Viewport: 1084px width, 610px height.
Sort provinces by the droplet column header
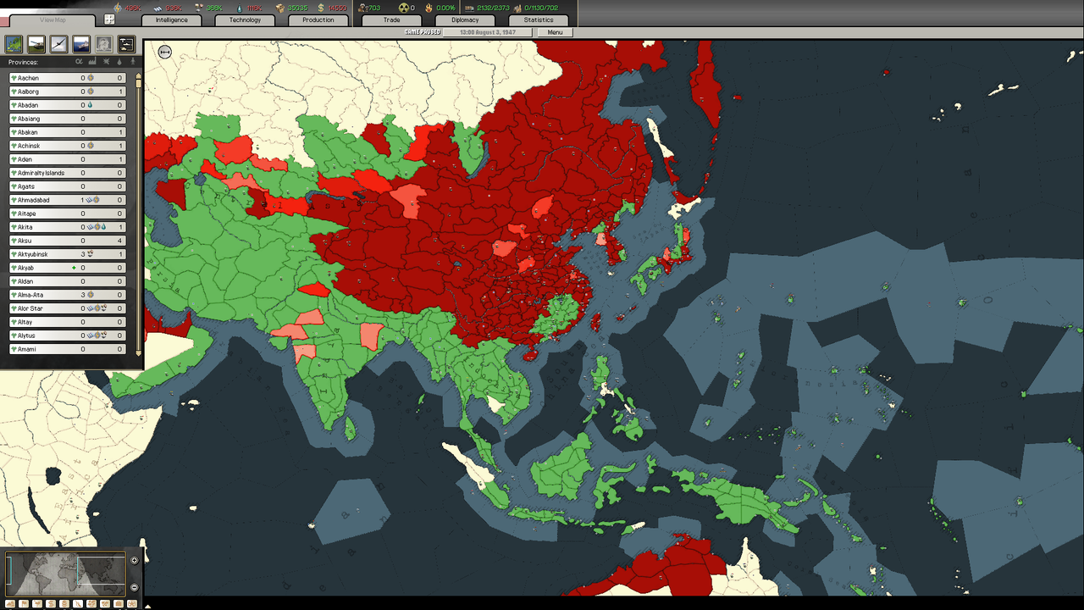pyautogui.click(x=119, y=61)
